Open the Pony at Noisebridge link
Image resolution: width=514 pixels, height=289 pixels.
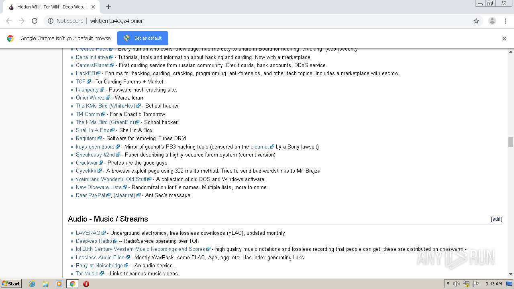coord(99,265)
